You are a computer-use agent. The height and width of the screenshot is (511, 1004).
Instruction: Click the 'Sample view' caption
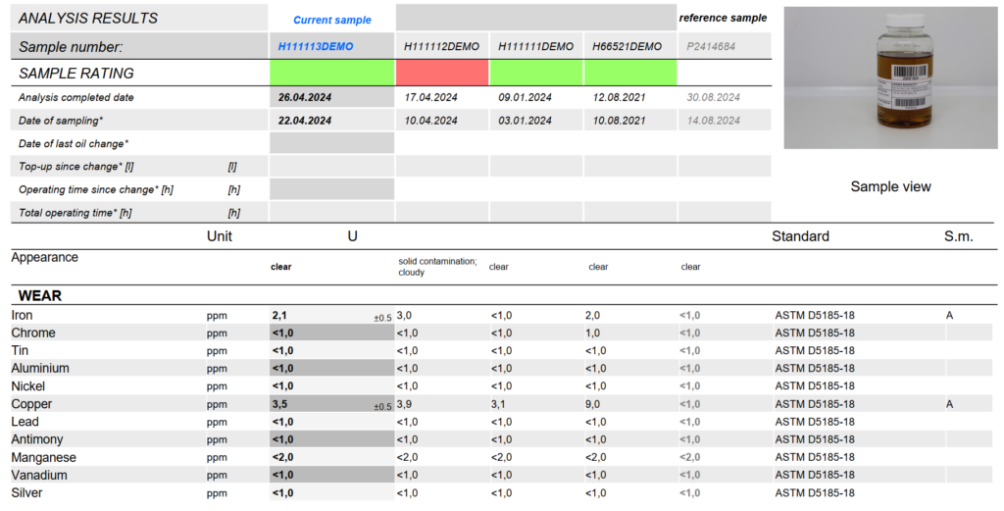[890, 186]
